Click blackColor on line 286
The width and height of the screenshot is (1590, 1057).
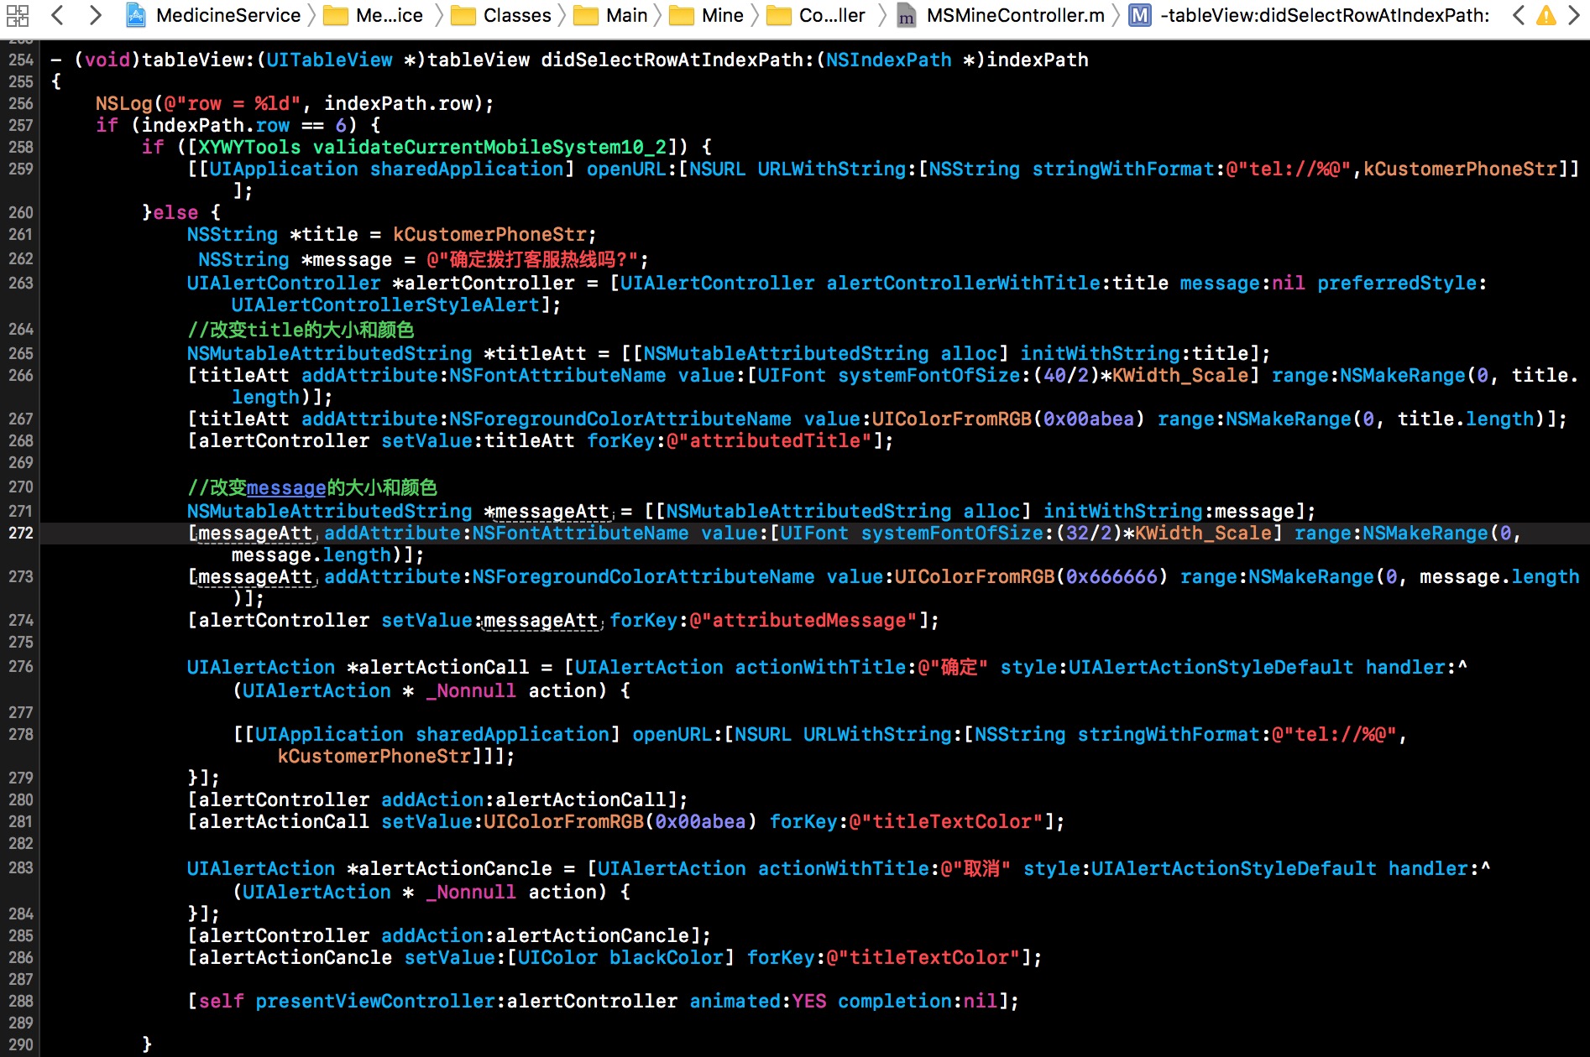pyautogui.click(x=667, y=957)
